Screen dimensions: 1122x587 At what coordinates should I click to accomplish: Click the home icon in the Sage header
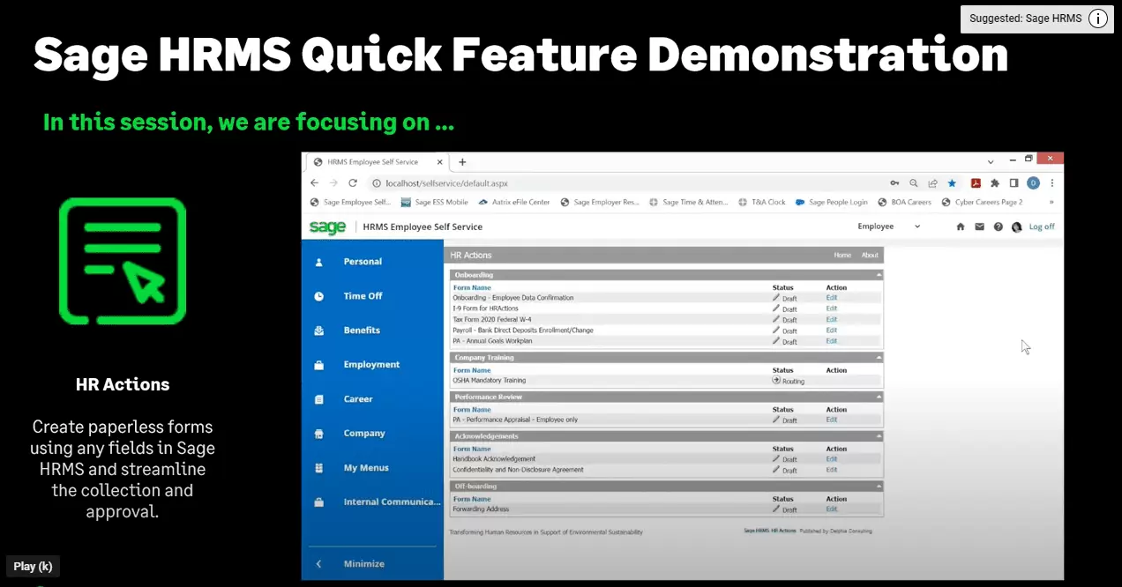[961, 227]
